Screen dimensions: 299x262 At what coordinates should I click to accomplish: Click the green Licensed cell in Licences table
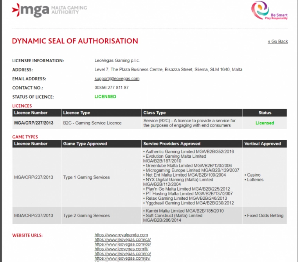point(265,123)
